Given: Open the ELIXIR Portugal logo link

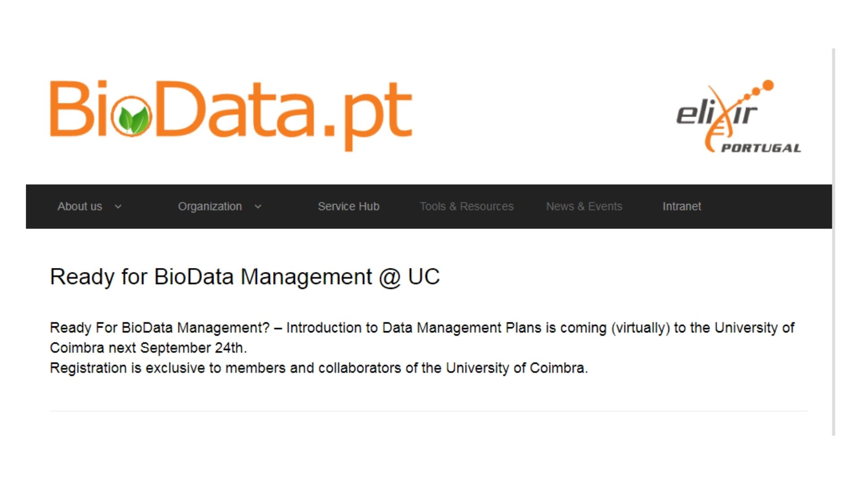Looking at the screenshot, I should (738, 117).
